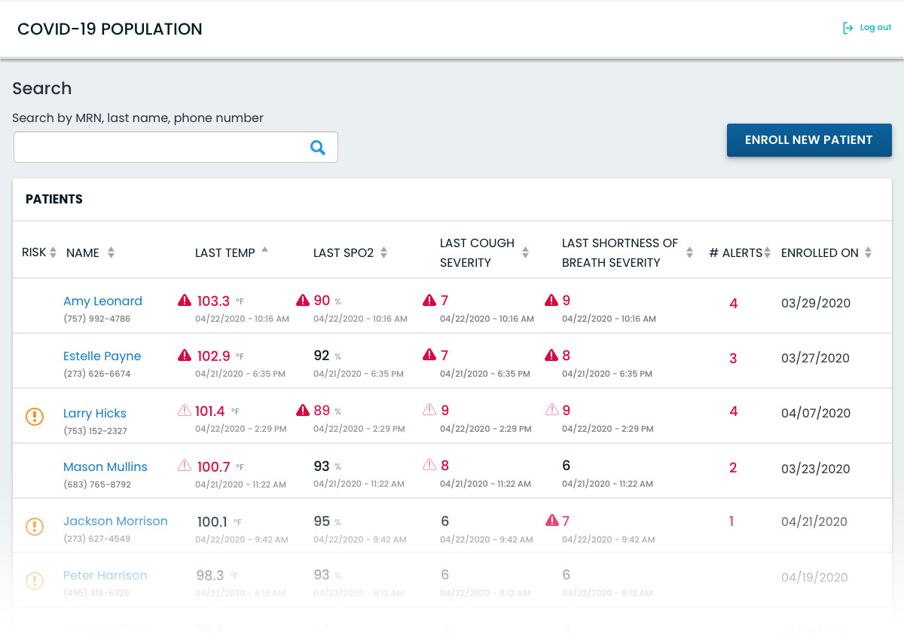
Task: Click Amy Leonard's shortness of breath alert icon
Action: tap(551, 301)
